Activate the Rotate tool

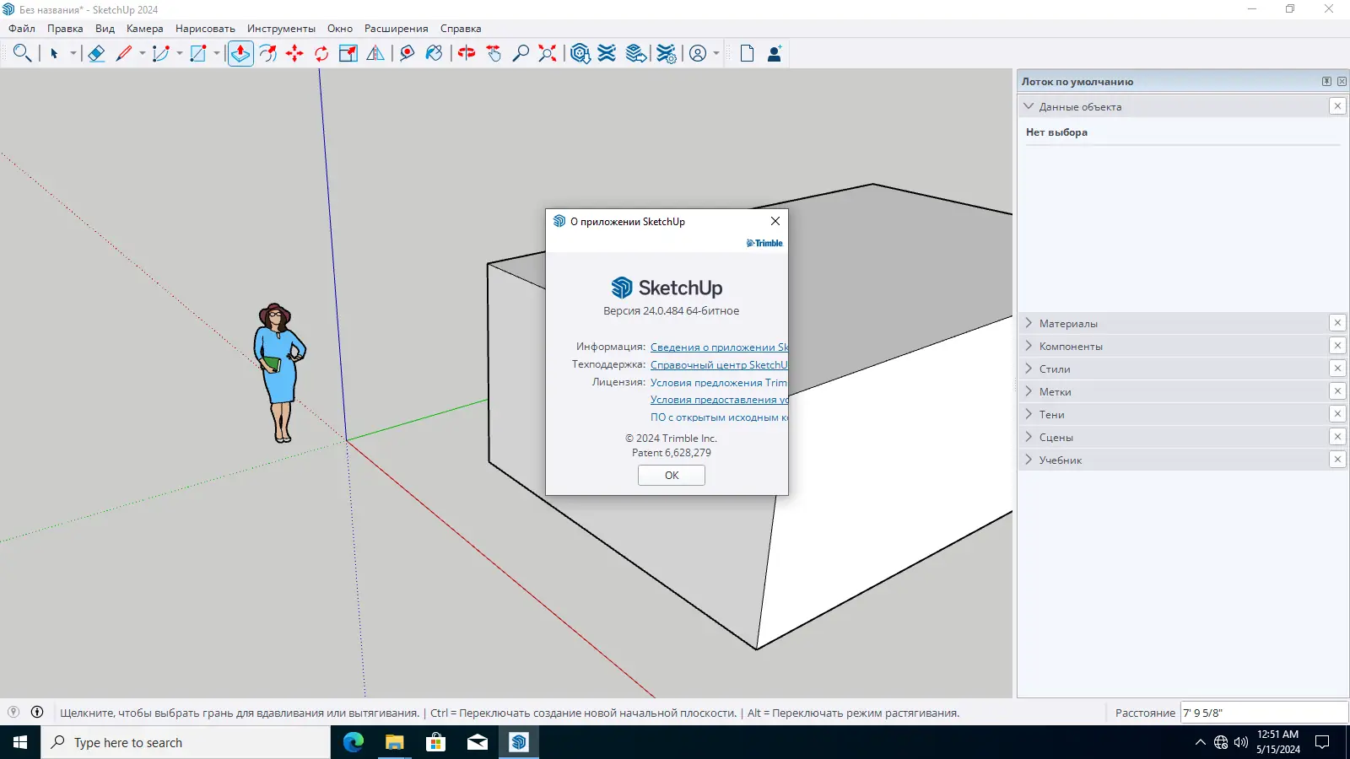(321, 53)
